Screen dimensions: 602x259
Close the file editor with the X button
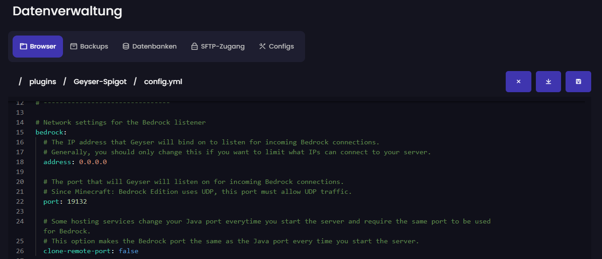pyautogui.click(x=518, y=81)
